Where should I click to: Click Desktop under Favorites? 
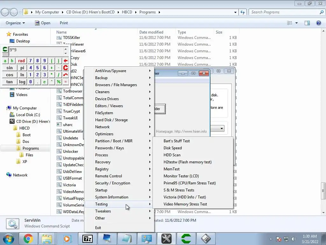pos(23,41)
